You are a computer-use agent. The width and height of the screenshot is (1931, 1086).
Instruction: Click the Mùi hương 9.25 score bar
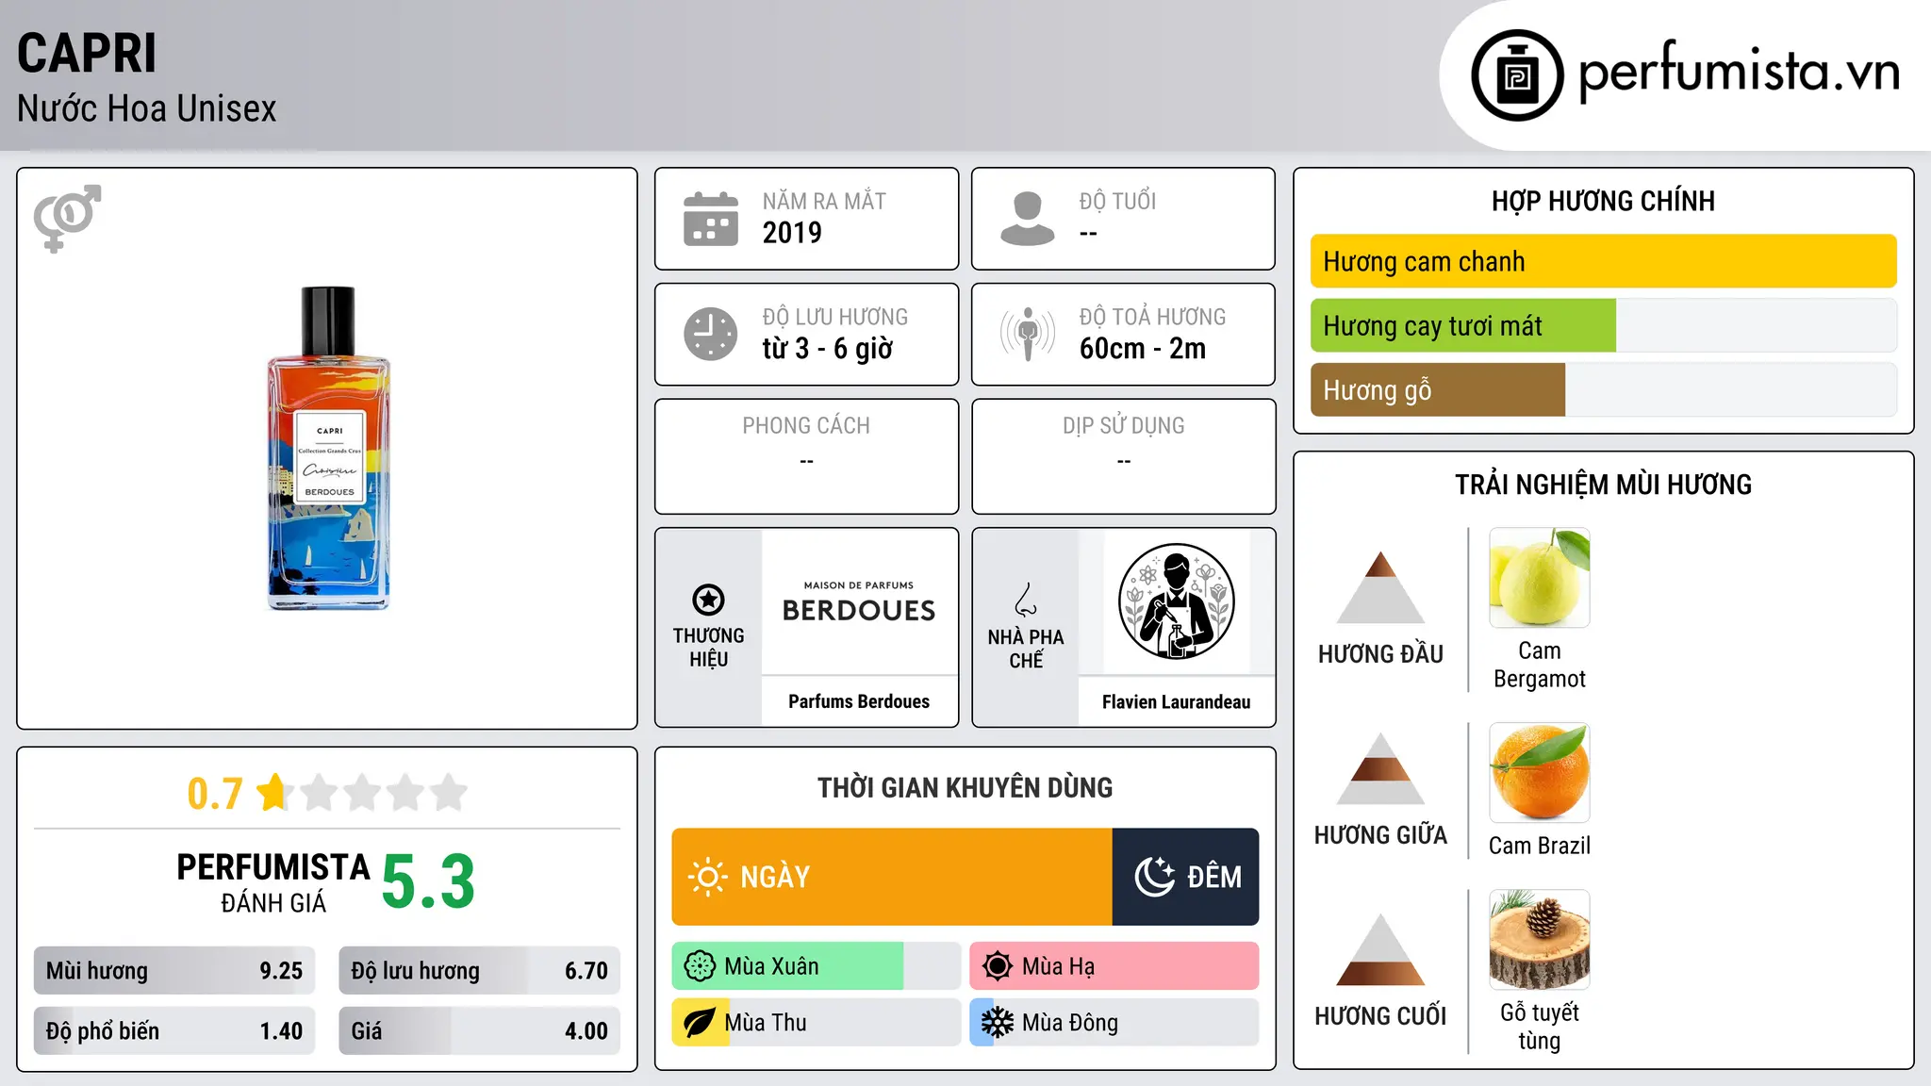[174, 971]
